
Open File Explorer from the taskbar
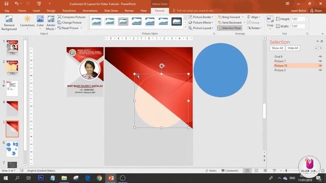click(x=64, y=178)
